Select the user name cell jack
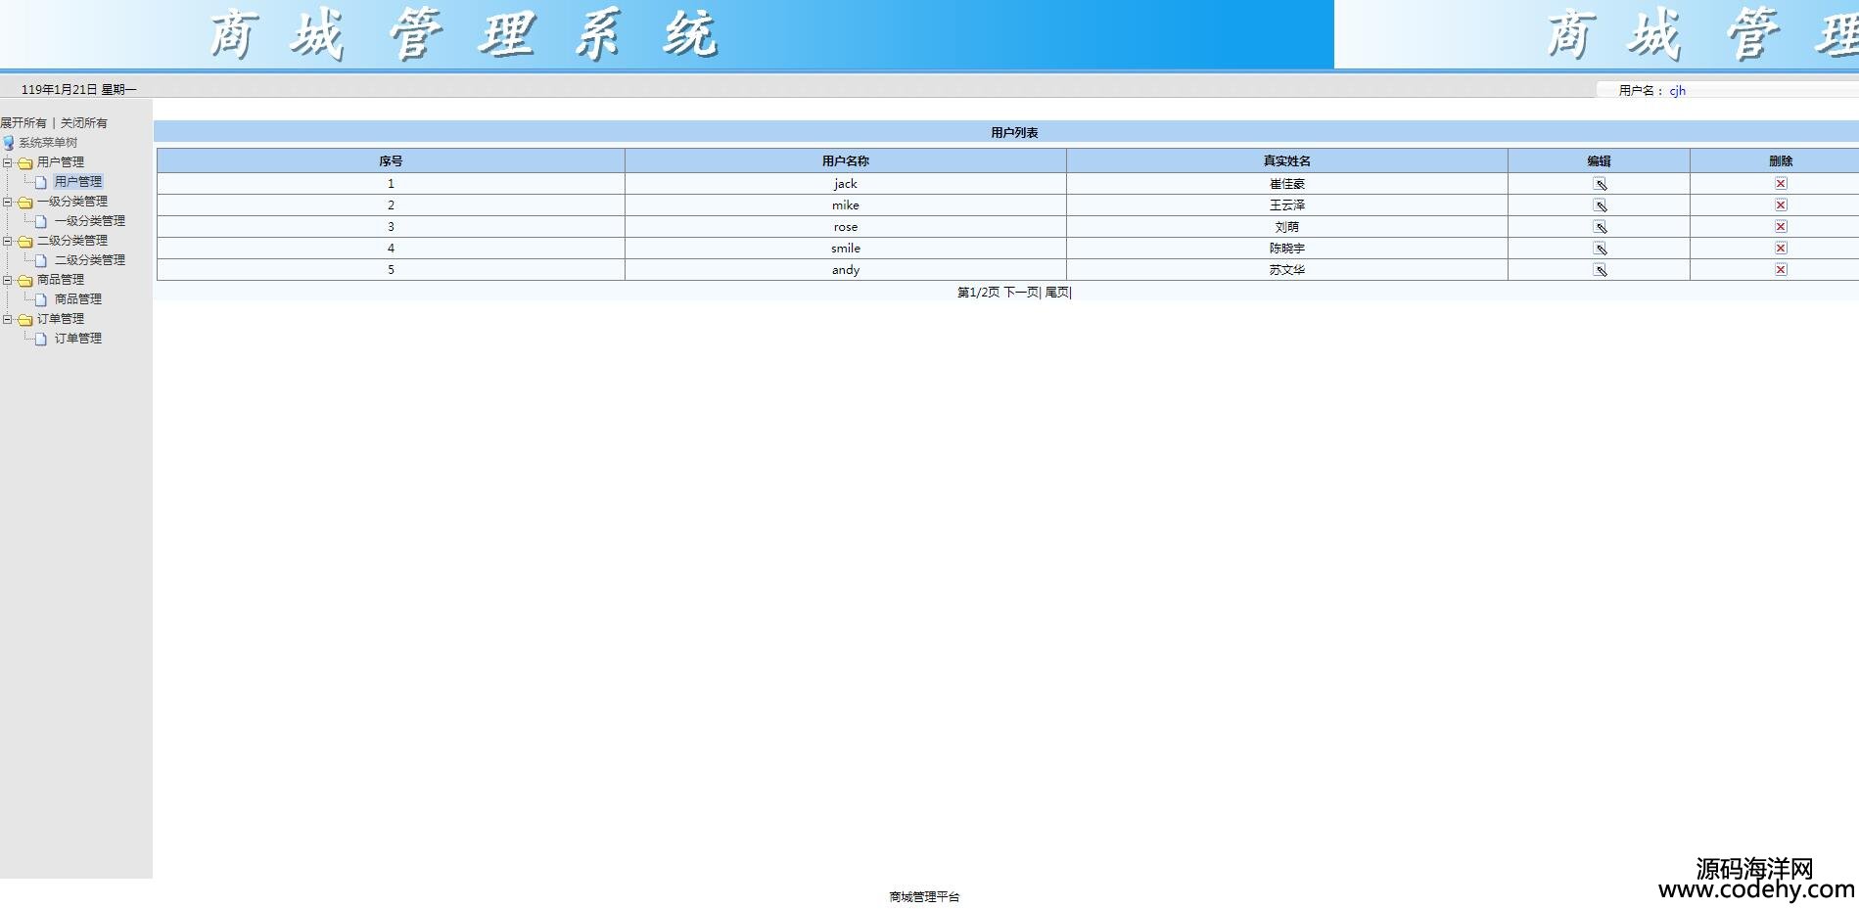The height and width of the screenshot is (909, 1859). [846, 184]
